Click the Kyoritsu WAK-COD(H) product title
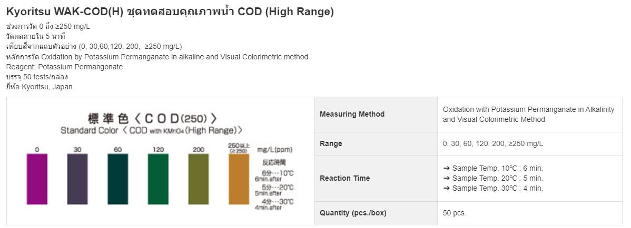Viewport: 631px width, 228px height. click(170, 12)
